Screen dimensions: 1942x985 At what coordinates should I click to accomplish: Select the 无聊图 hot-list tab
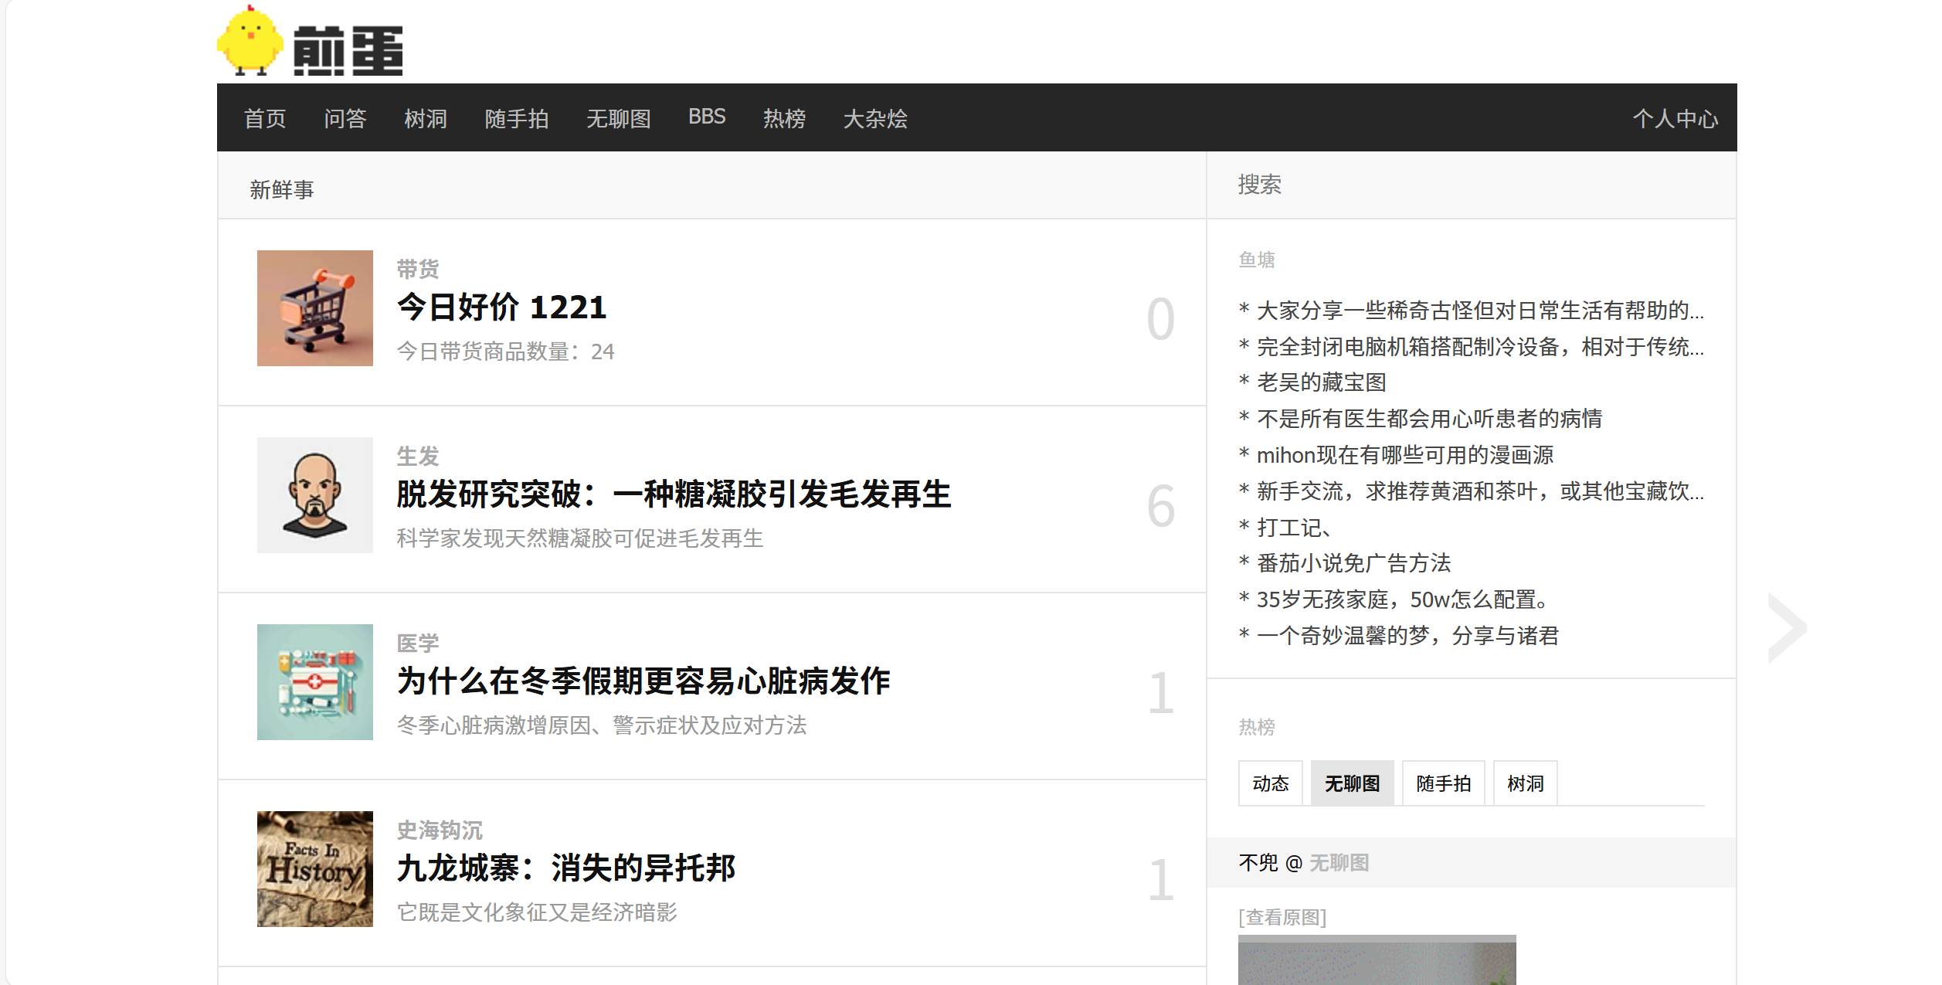pos(1353,783)
